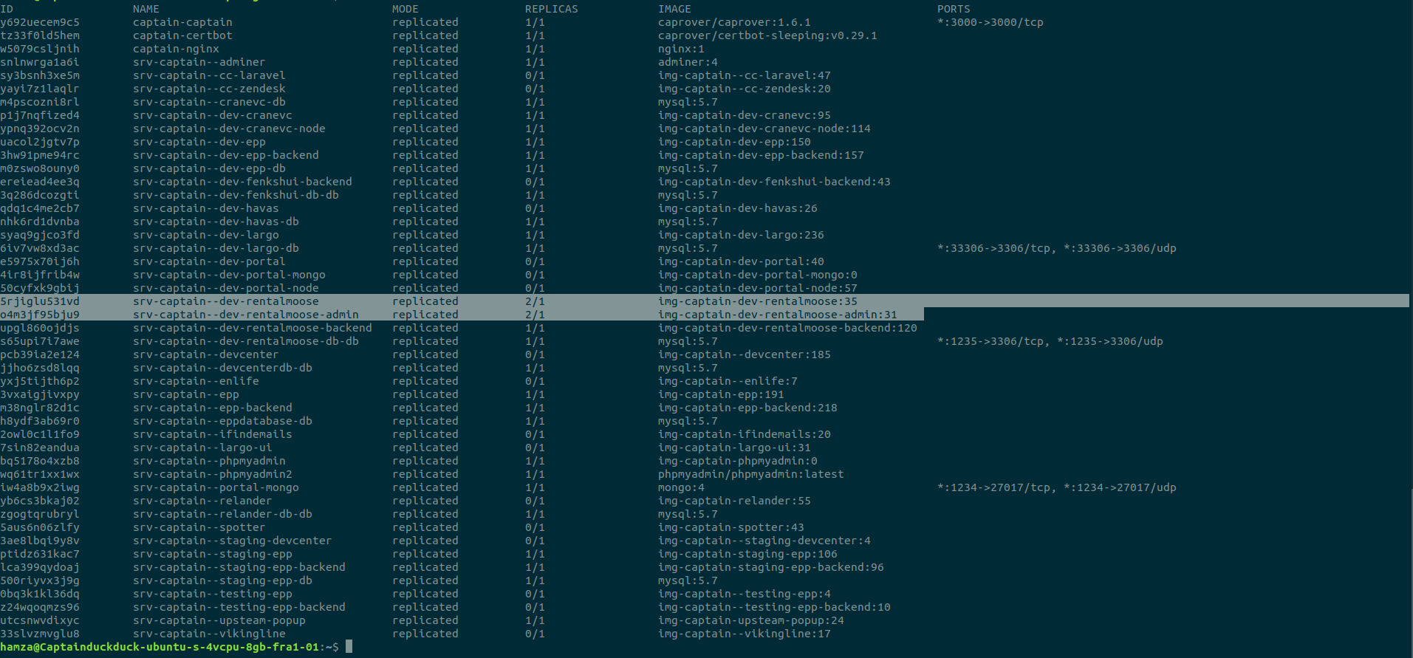
Task: Click the service ID y692uecem9c5
Action: pos(40,22)
